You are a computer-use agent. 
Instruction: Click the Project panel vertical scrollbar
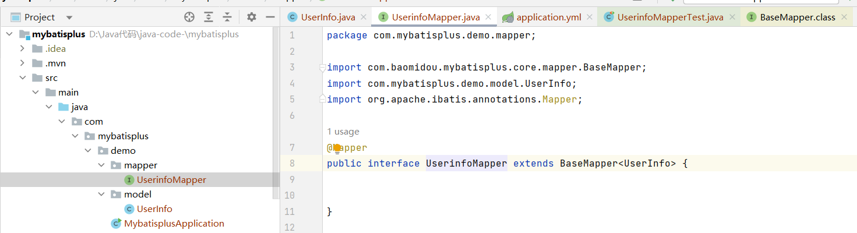(x=276, y=113)
